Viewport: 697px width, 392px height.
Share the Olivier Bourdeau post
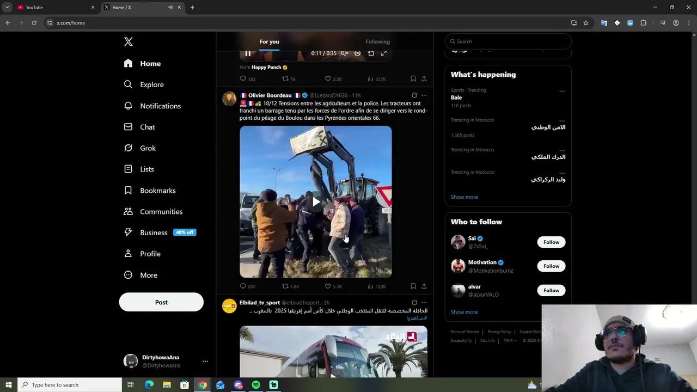(424, 286)
